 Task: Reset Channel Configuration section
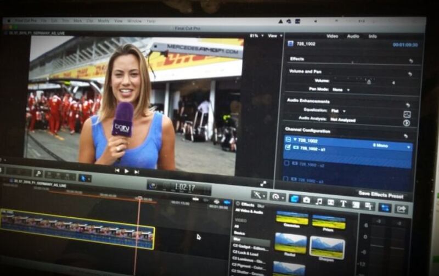(x=406, y=136)
